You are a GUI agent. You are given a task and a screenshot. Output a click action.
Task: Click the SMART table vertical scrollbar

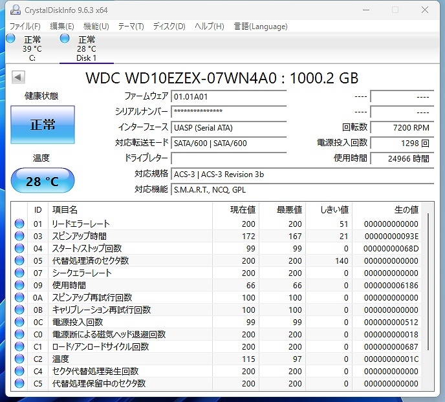click(x=428, y=281)
